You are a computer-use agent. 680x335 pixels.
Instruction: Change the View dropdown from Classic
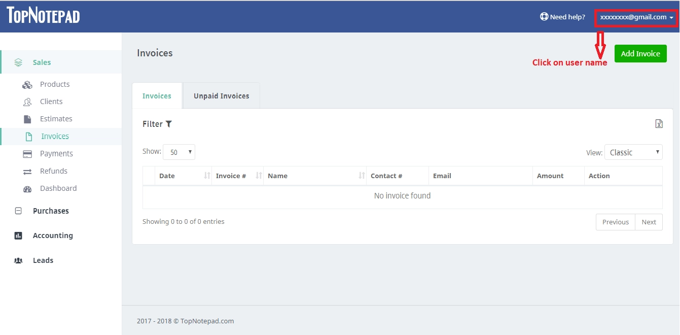pyautogui.click(x=633, y=152)
